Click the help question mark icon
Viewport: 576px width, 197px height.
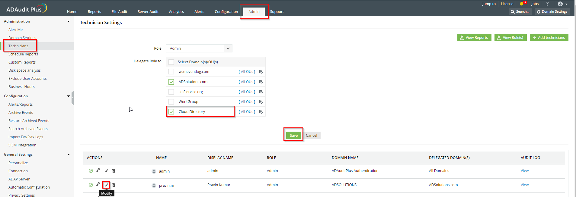547,4
